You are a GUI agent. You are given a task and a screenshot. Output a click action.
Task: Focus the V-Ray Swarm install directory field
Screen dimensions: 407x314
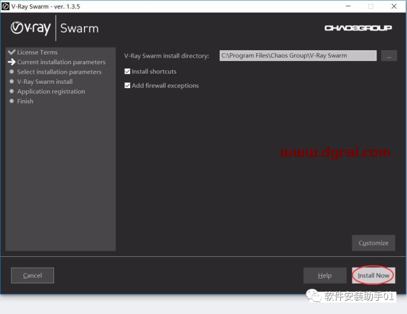[298, 56]
